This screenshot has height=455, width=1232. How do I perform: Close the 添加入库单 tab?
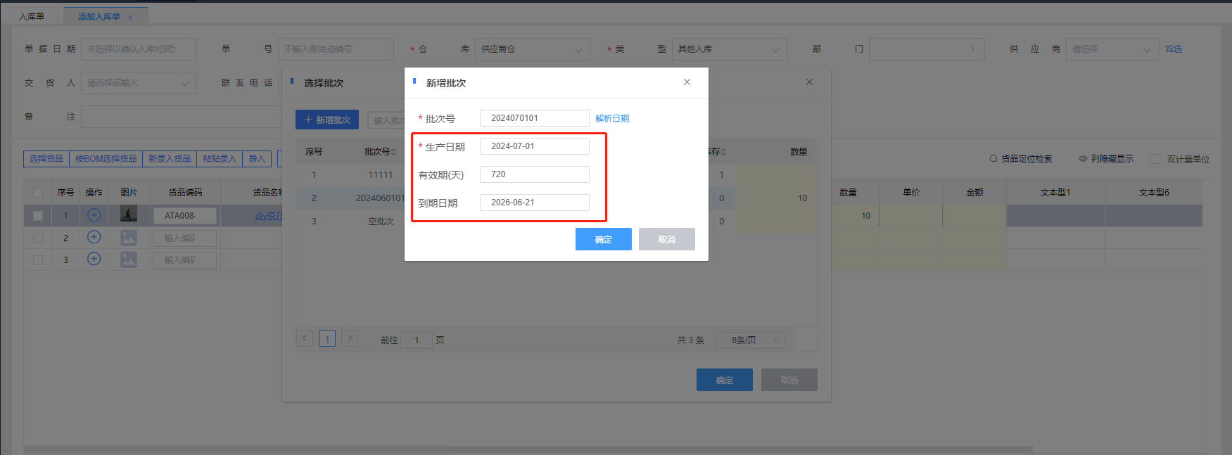click(x=130, y=18)
